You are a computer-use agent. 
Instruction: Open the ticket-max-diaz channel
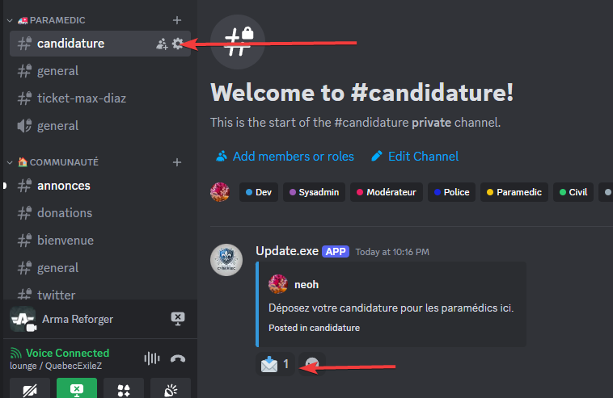point(81,98)
